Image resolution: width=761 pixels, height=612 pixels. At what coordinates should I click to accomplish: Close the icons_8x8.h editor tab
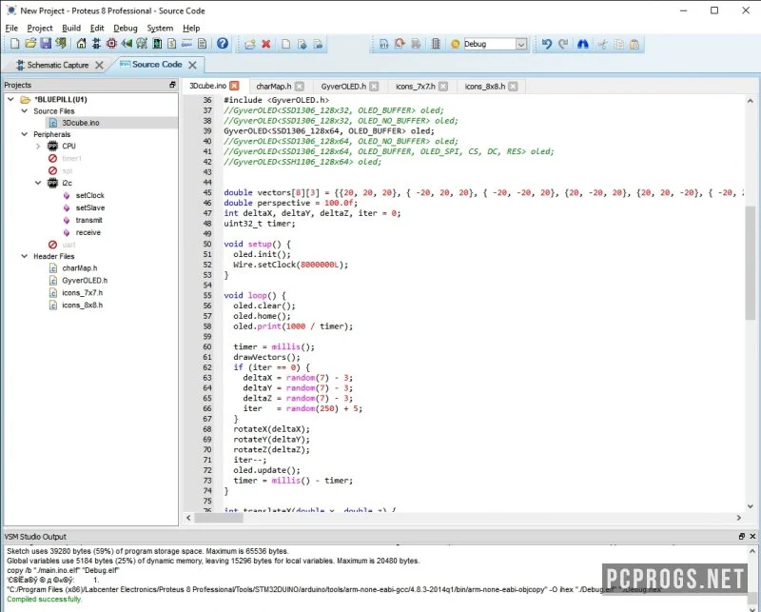(513, 86)
